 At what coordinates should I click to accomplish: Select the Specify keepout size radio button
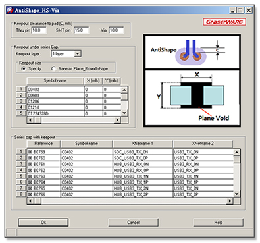24,68
